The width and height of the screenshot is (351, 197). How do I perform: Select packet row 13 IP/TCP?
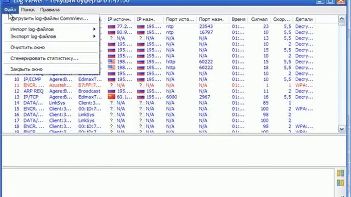click(x=170, y=97)
